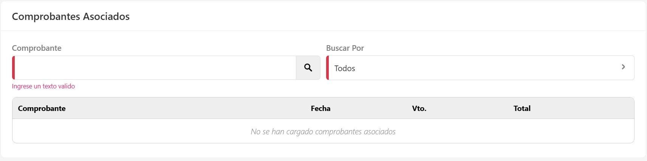Click empty table row left of message
The width and height of the screenshot is (647, 161).
coord(113,132)
